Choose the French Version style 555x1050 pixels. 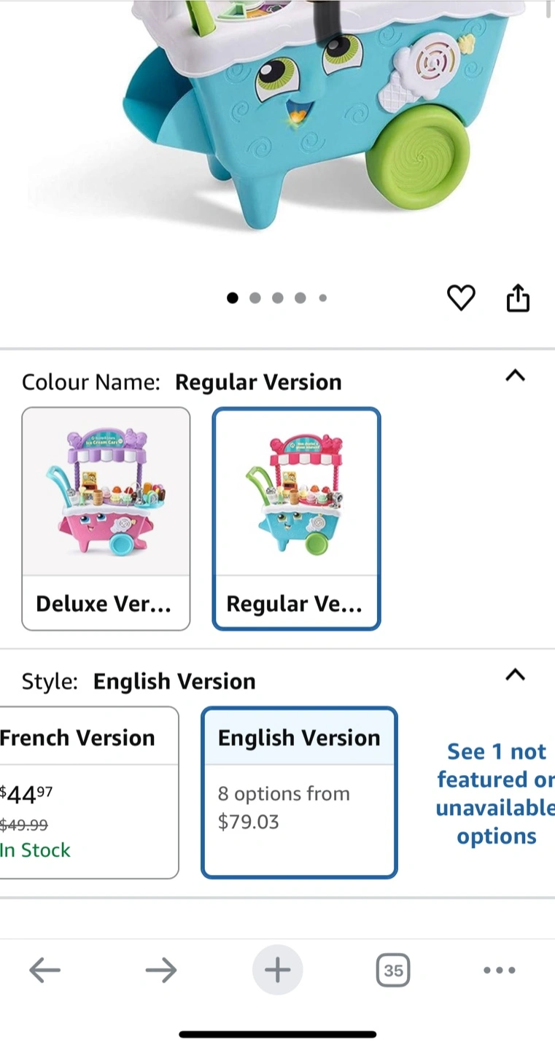coord(88,793)
